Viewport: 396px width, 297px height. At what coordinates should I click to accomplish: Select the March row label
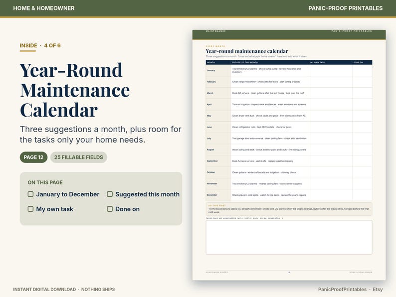click(210, 93)
